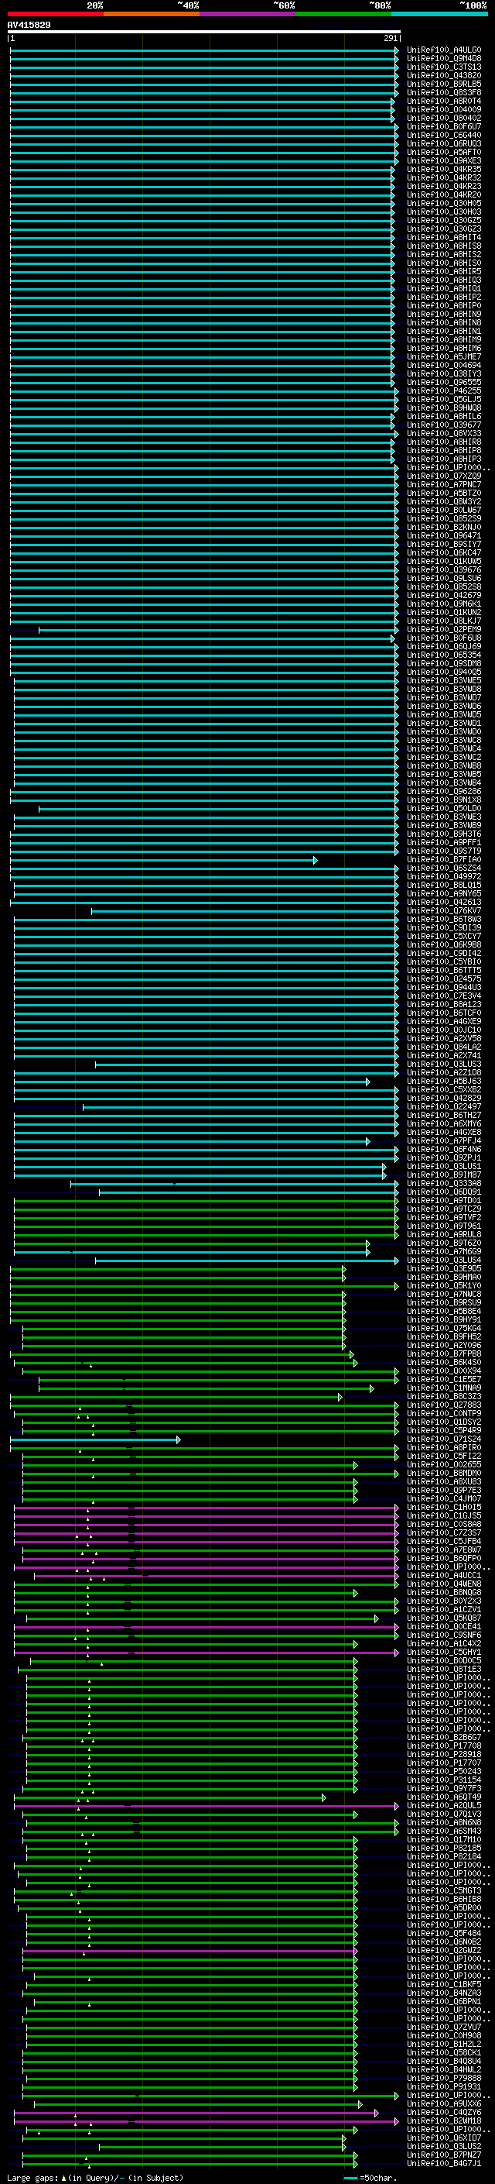Screen dimensions: 495x2184
Task: Select the UniRef100_P82185 entry
Action: coord(443,1849)
